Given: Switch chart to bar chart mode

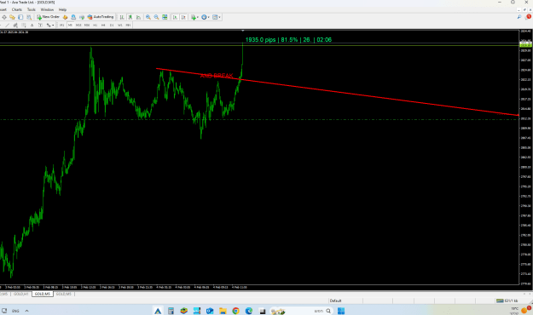Looking at the screenshot, I should [122, 17].
